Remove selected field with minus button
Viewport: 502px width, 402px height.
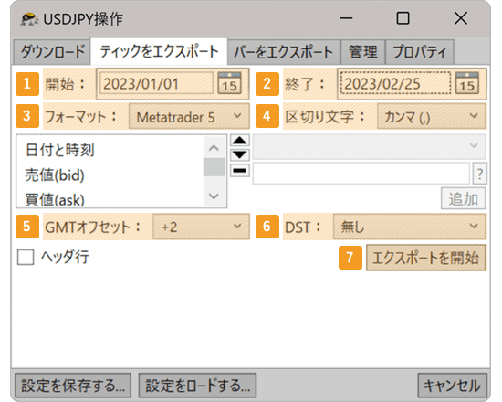[240, 170]
